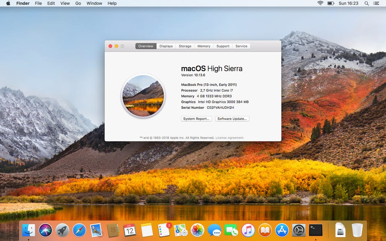386x241 pixels.
Task: Open iTunes music icon in dock
Action: (x=248, y=230)
